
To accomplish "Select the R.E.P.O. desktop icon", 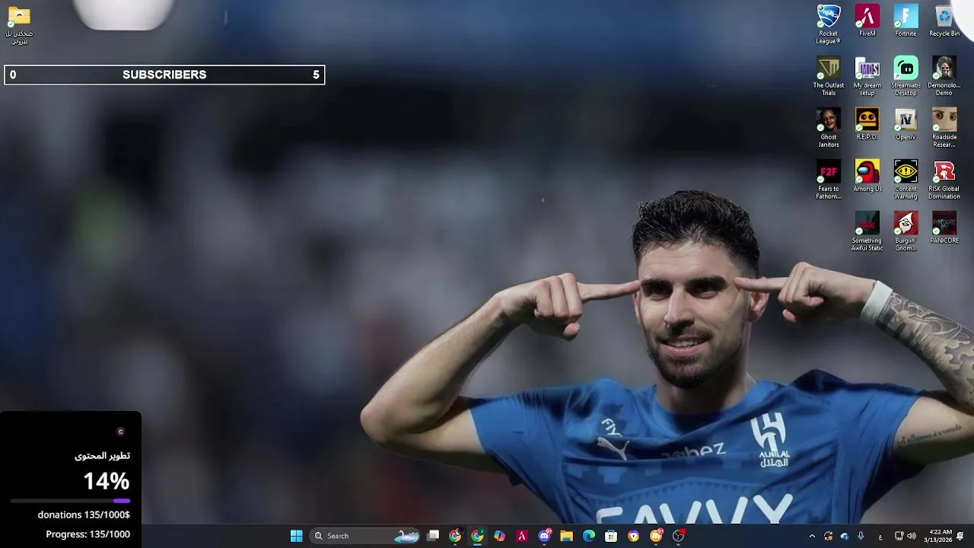I will tap(867, 124).
